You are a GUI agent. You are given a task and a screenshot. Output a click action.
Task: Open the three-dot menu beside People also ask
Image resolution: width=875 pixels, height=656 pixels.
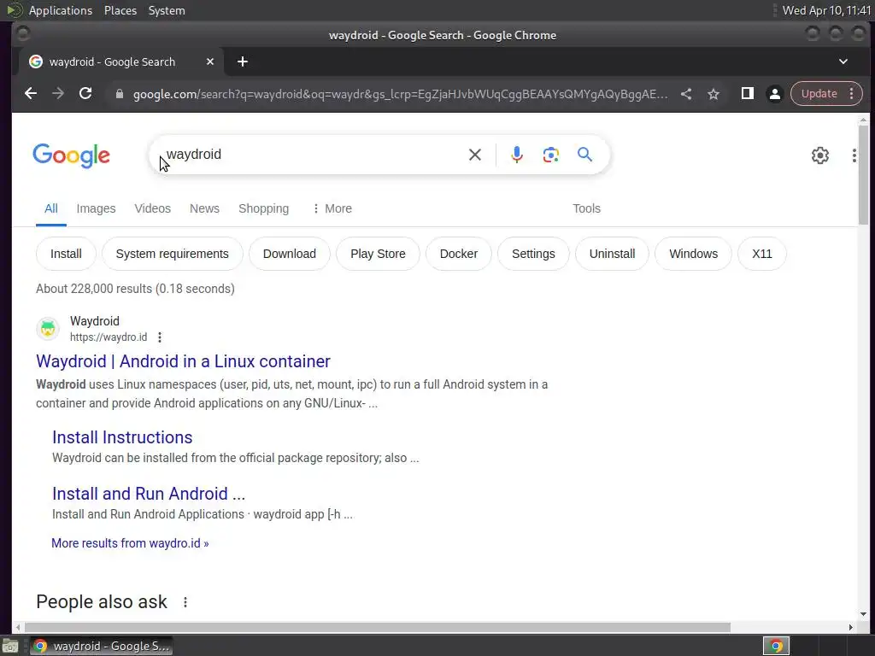click(185, 602)
